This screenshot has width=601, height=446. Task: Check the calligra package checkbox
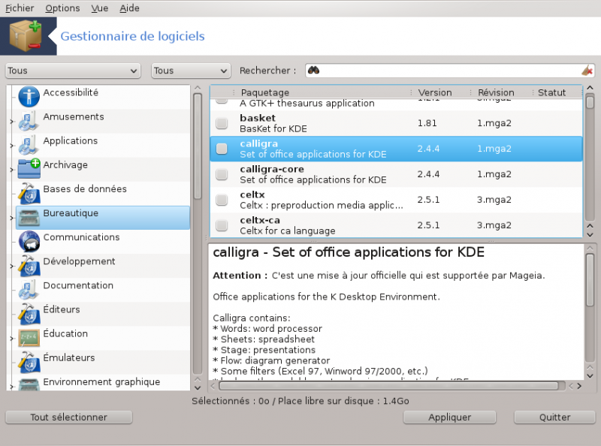[222, 149]
